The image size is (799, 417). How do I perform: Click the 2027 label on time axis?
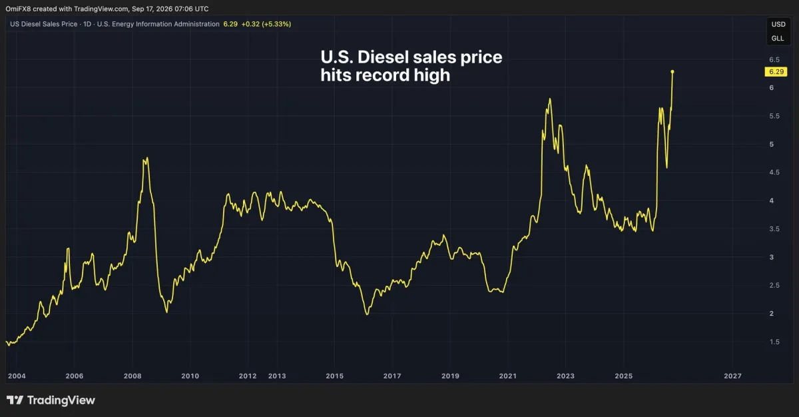point(733,376)
